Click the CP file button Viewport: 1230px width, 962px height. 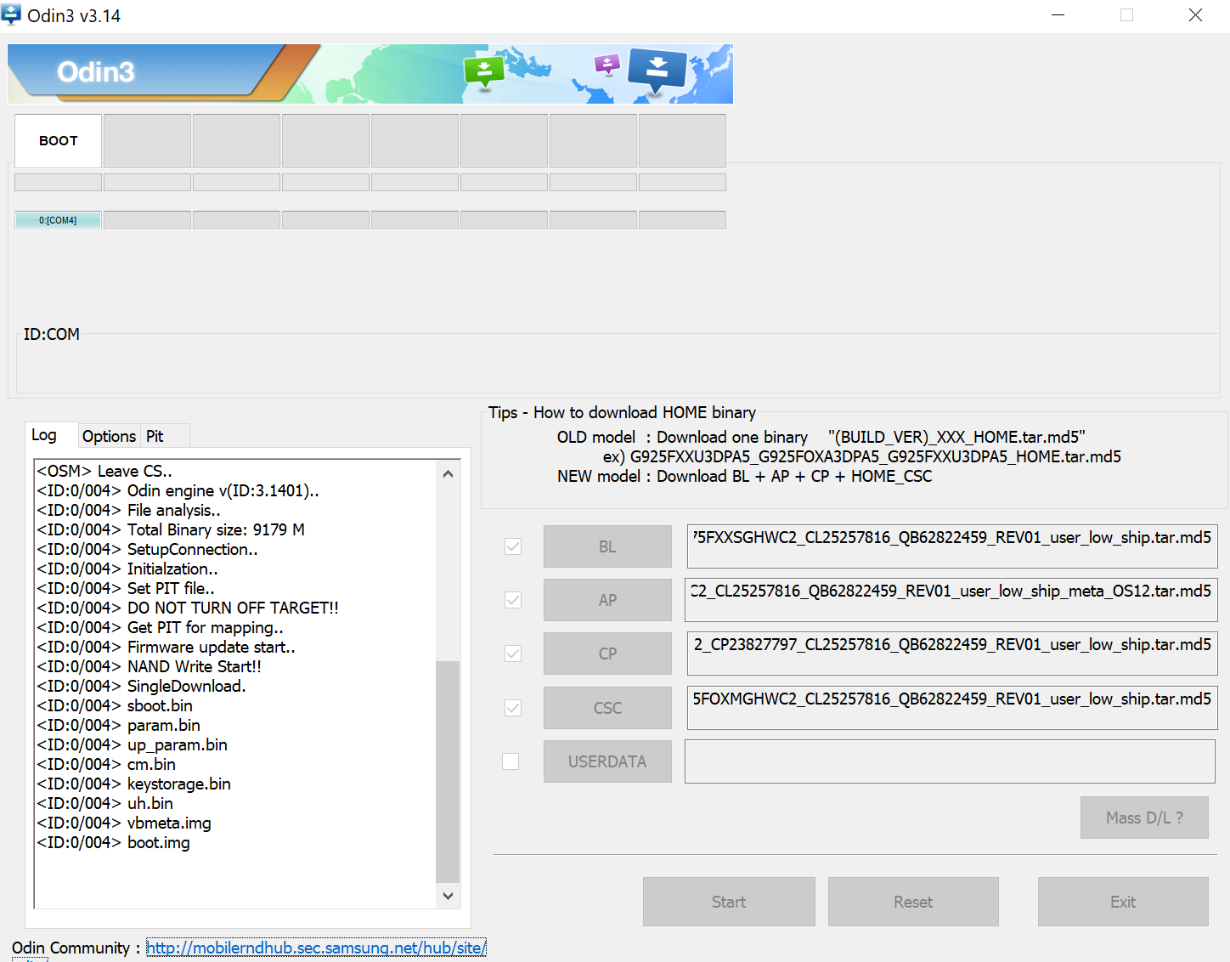pos(607,654)
